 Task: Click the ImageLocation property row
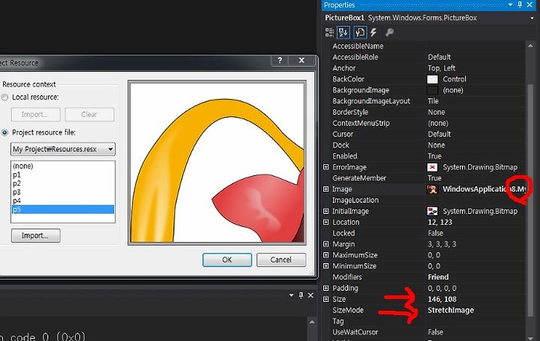click(x=424, y=200)
